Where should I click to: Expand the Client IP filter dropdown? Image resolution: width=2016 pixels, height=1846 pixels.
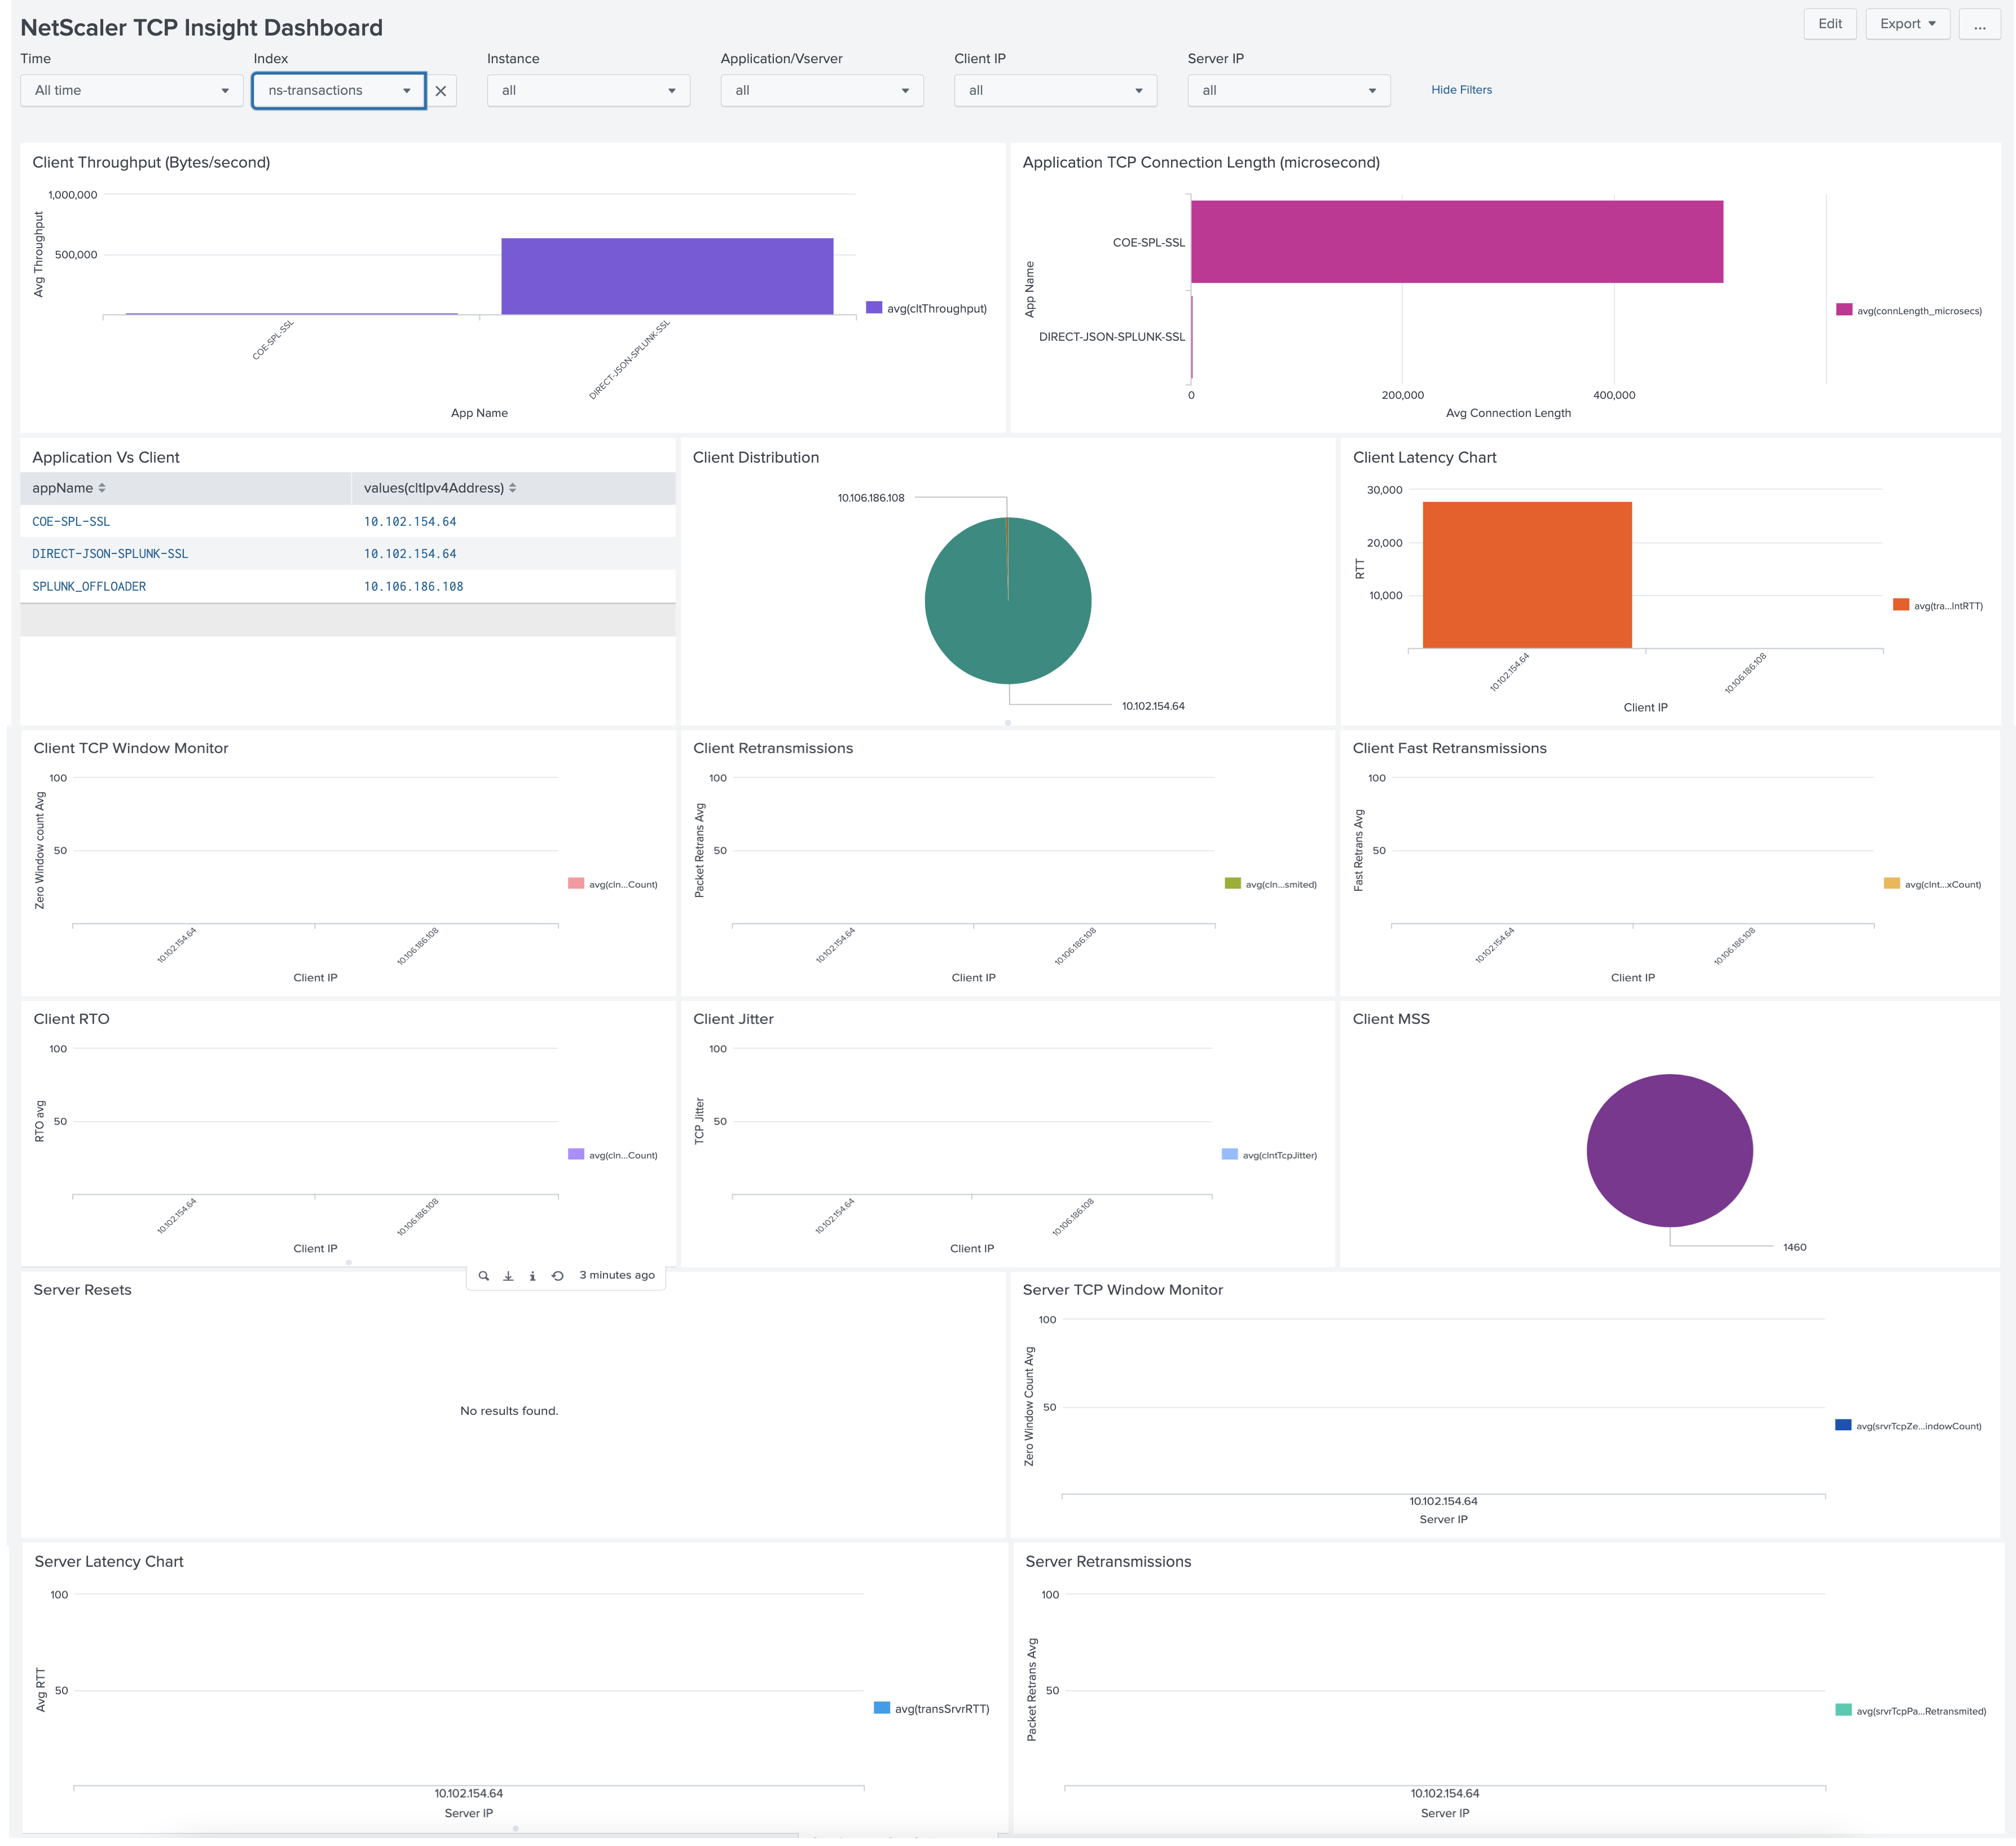point(1055,90)
